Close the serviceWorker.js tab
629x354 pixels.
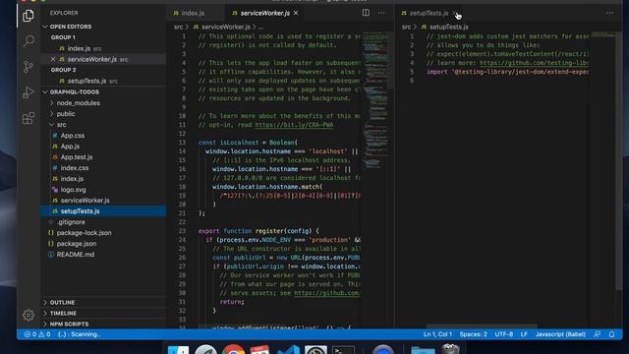[x=296, y=13]
